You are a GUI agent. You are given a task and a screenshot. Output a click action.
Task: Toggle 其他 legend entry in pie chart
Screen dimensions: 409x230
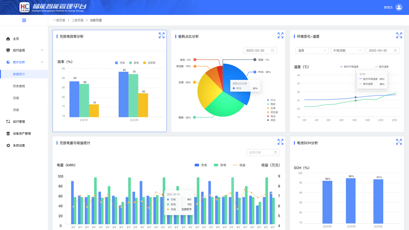[x=271, y=120]
